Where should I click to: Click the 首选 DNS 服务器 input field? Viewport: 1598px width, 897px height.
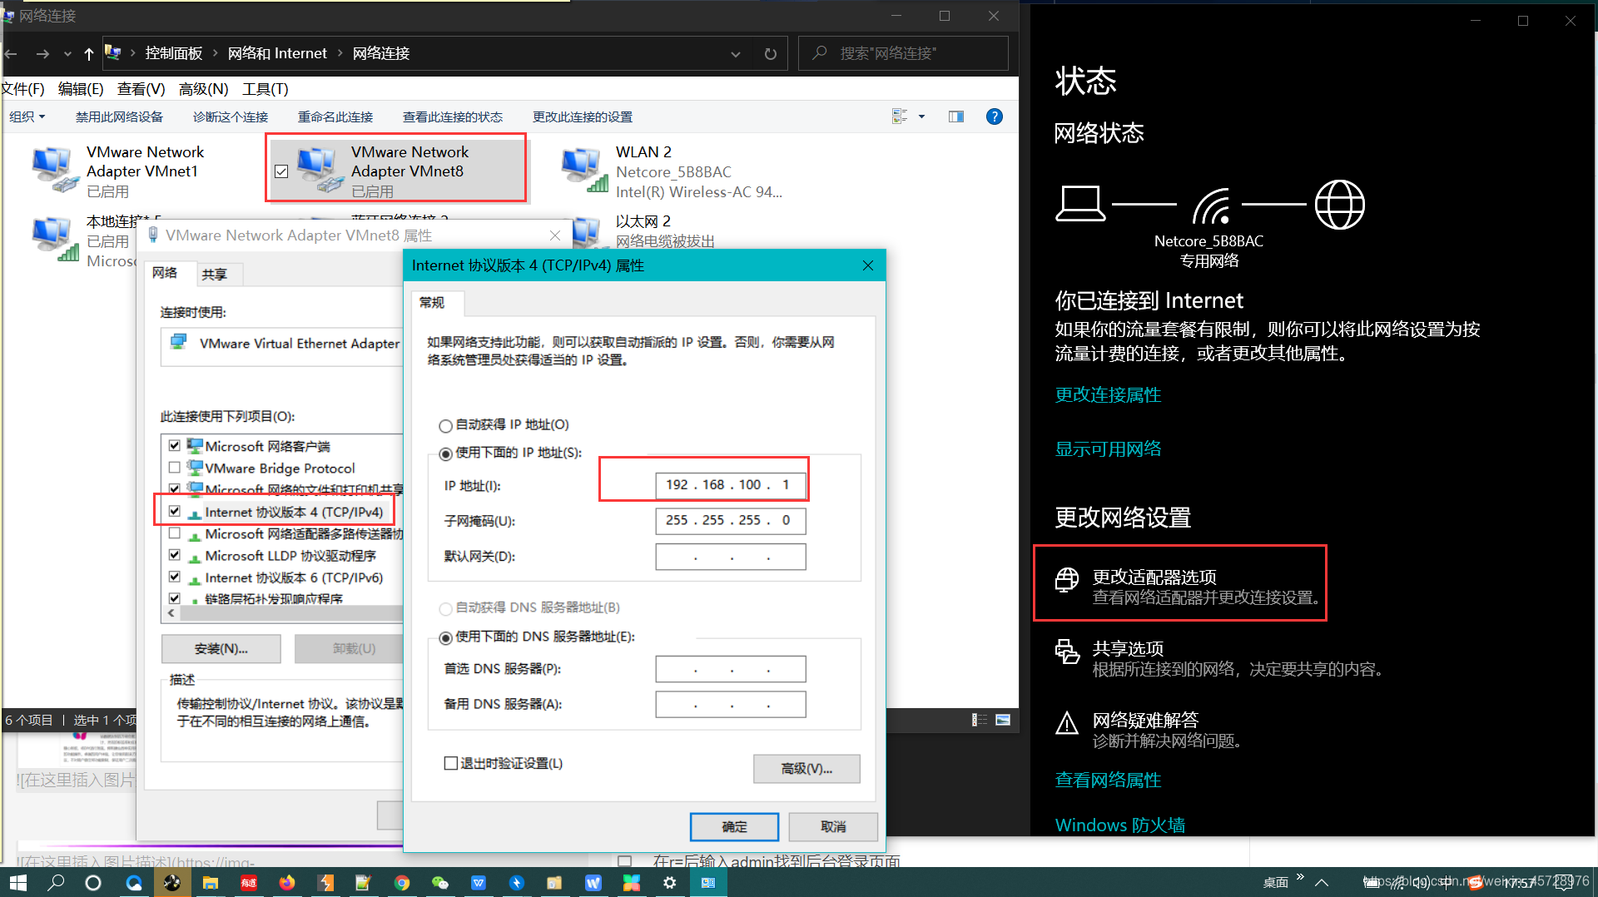731,669
